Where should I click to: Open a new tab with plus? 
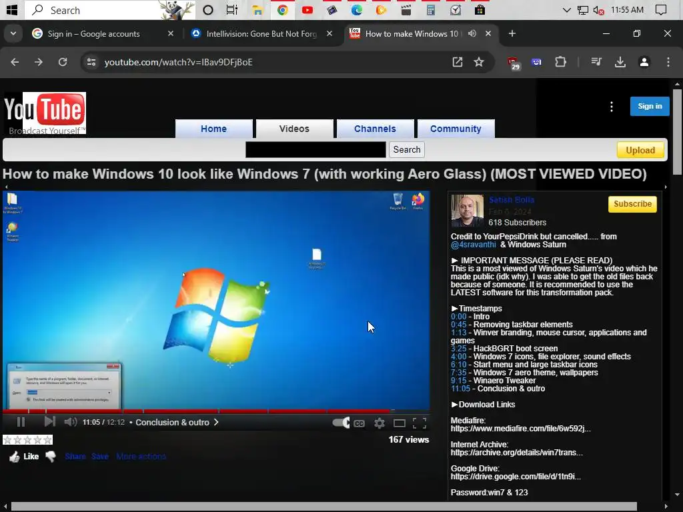point(512,33)
